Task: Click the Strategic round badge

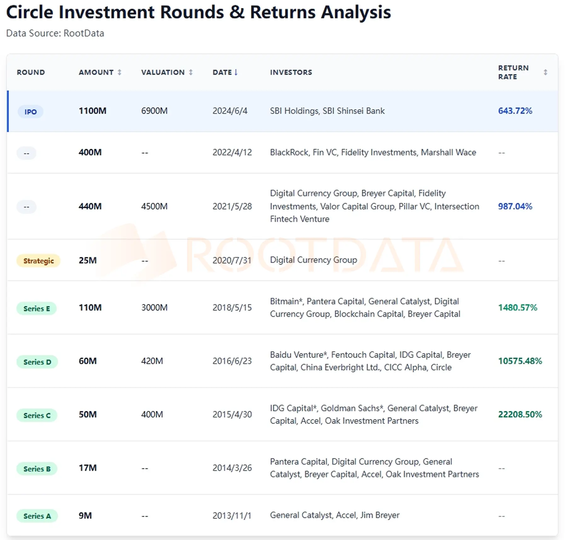Action: [x=38, y=261]
